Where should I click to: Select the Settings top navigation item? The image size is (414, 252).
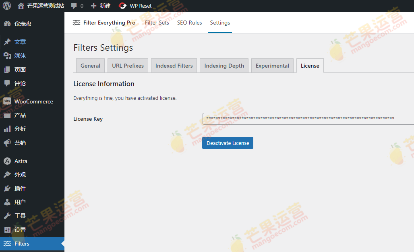[220, 23]
